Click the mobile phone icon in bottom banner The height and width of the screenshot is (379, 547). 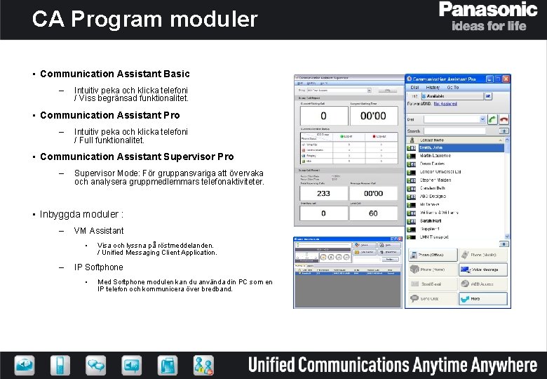[60, 365]
